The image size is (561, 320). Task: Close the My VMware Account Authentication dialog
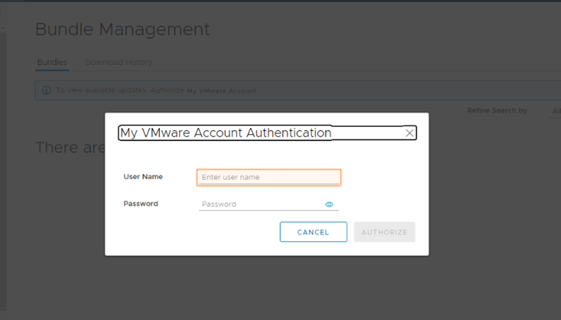tap(409, 133)
